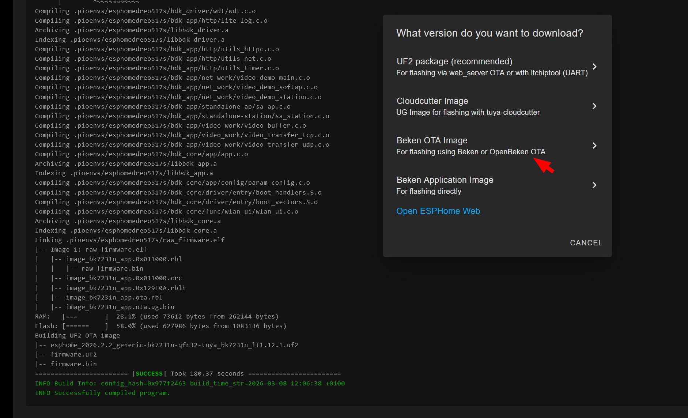Click the chevron arrow beside Beken OTA Image
Viewport: 688px width, 418px height.
594,146
